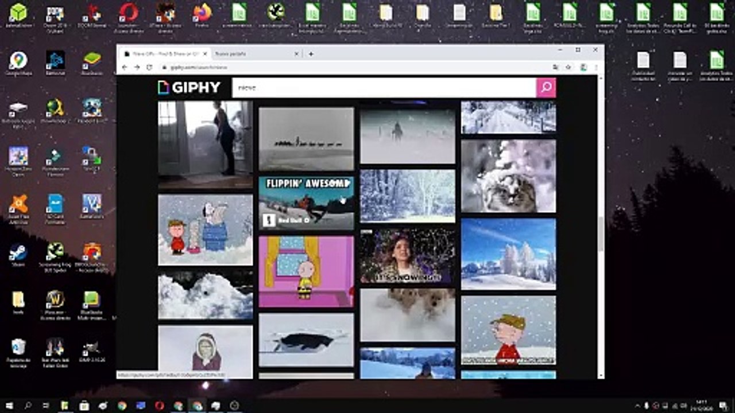Open the woman at snowy door GIF

(x=205, y=145)
